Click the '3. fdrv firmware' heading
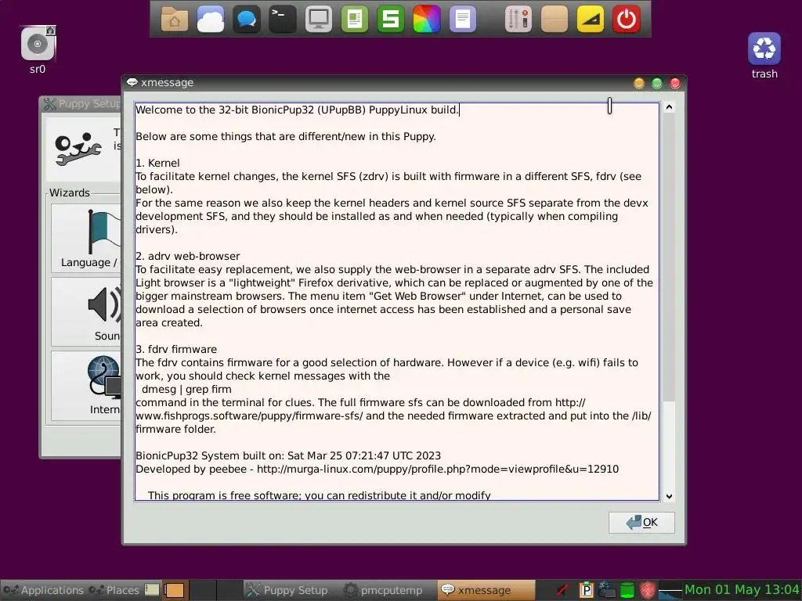Viewport: 802px width, 601px height. pyautogui.click(x=176, y=349)
